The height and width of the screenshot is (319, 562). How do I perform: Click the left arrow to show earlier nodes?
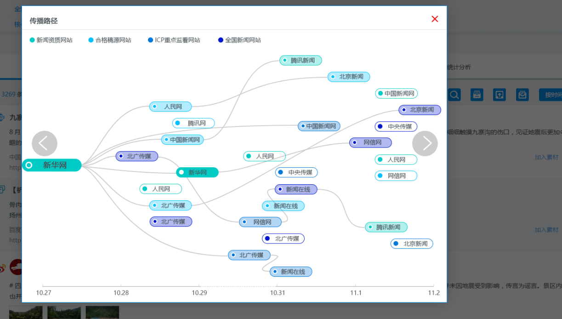[x=45, y=143]
